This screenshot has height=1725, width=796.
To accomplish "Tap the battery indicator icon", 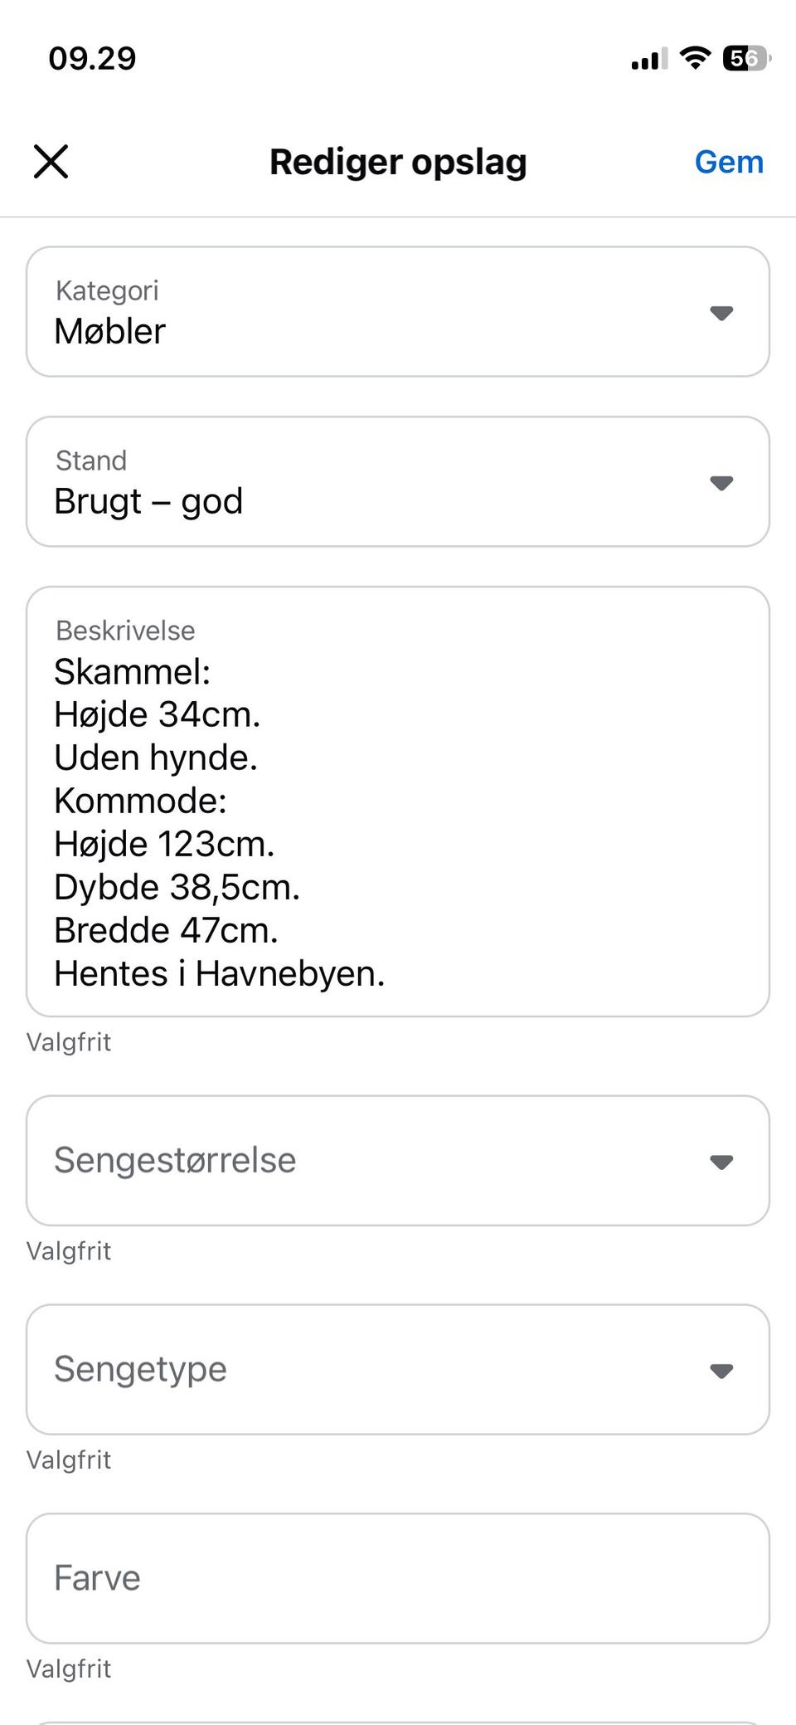I will click(x=746, y=58).
